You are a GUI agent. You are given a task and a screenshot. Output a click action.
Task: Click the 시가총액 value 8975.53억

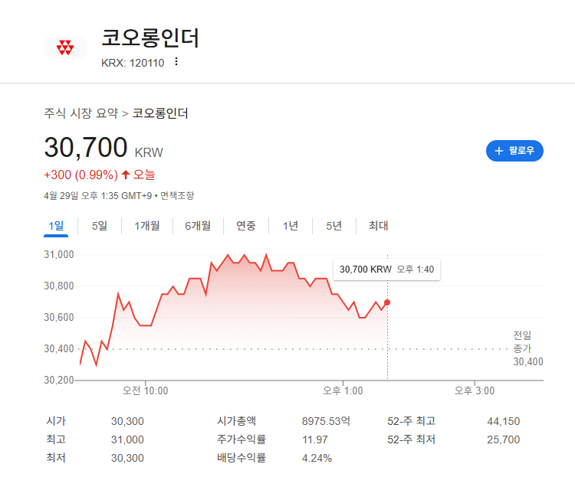(x=326, y=421)
